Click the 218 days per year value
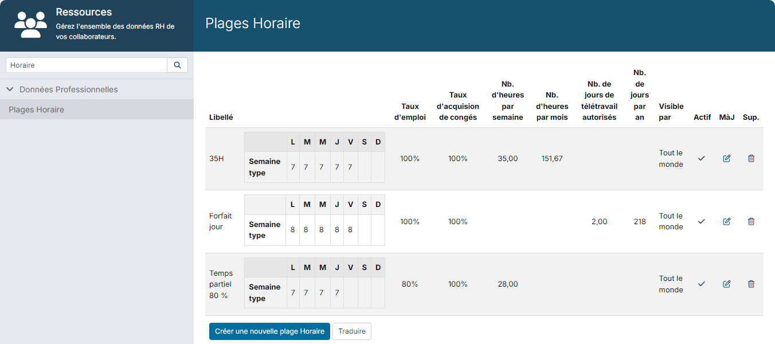 (640, 221)
